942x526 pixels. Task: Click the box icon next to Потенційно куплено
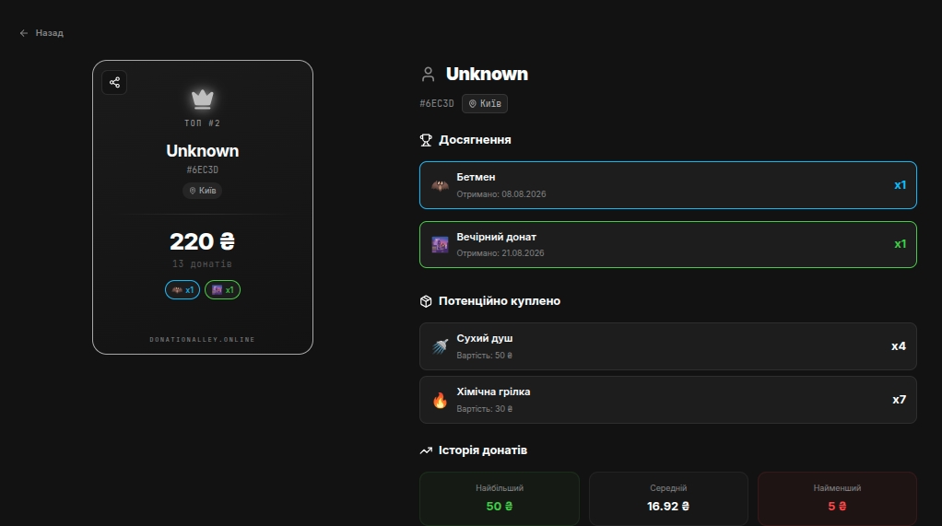point(426,301)
